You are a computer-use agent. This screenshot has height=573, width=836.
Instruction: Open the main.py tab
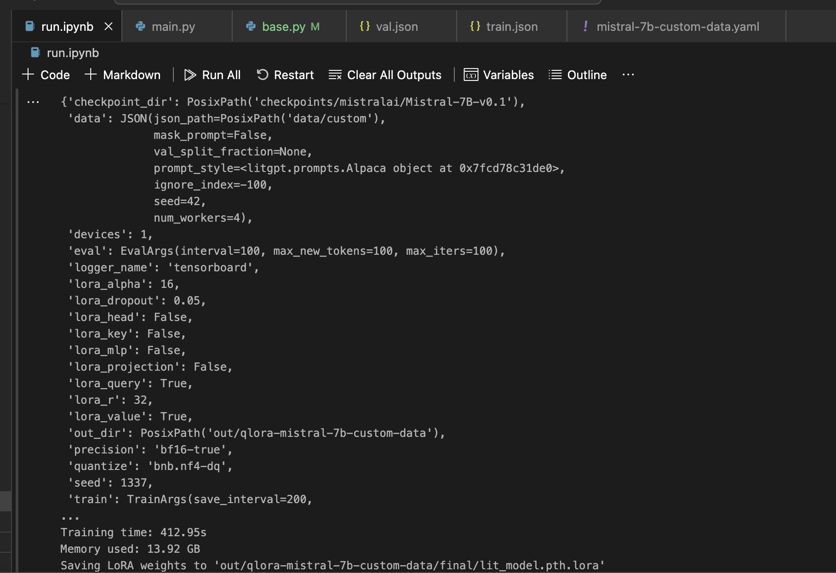coord(177,27)
